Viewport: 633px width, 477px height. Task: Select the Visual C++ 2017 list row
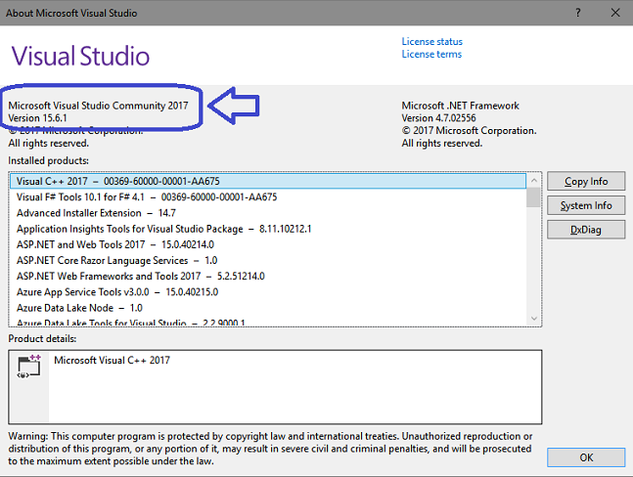click(x=268, y=181)
